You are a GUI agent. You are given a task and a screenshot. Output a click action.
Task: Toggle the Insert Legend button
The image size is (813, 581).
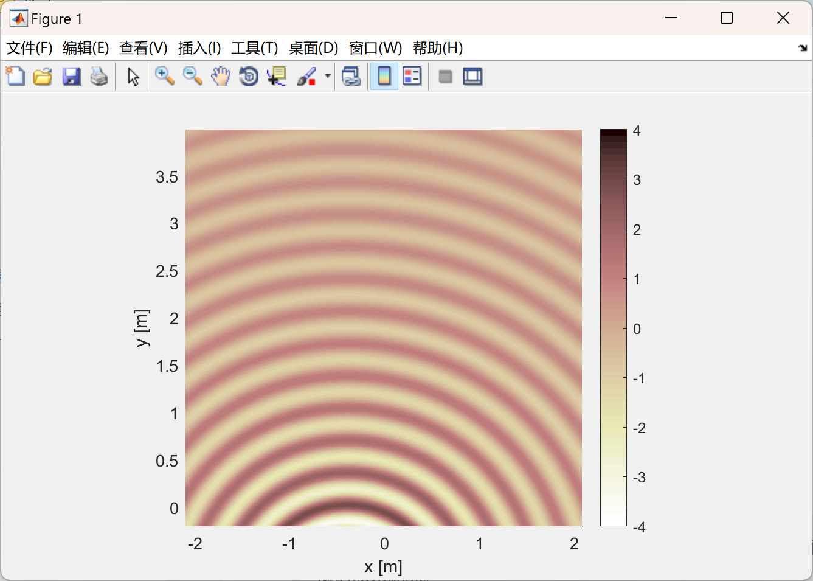[412, 77]
